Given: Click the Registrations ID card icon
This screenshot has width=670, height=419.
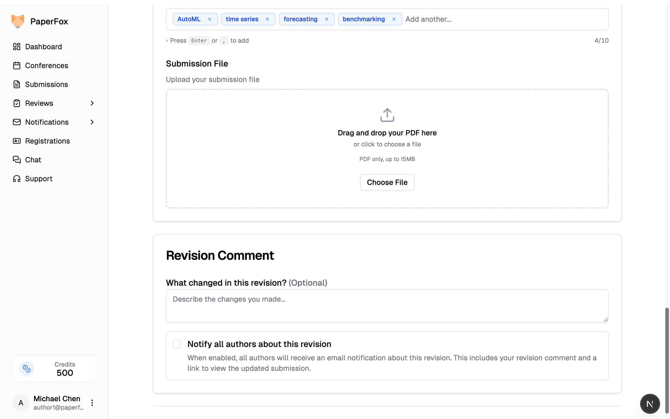Looking at the screenshot, I should [x=16, y=141].
